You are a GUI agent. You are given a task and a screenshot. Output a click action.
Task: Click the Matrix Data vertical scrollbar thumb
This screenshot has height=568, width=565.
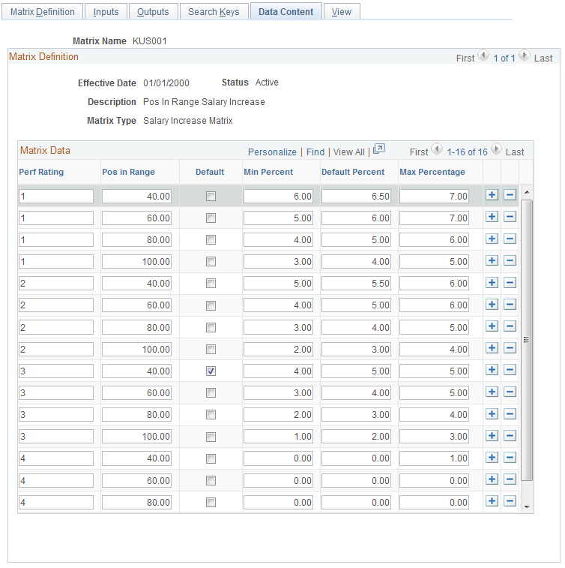click(x=527, y=340)
